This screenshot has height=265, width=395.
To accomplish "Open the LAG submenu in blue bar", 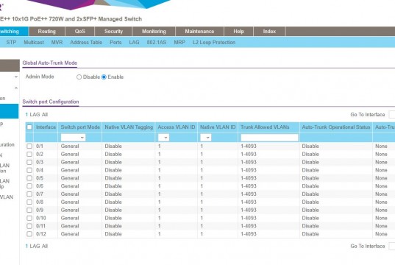I will (134, 43).
